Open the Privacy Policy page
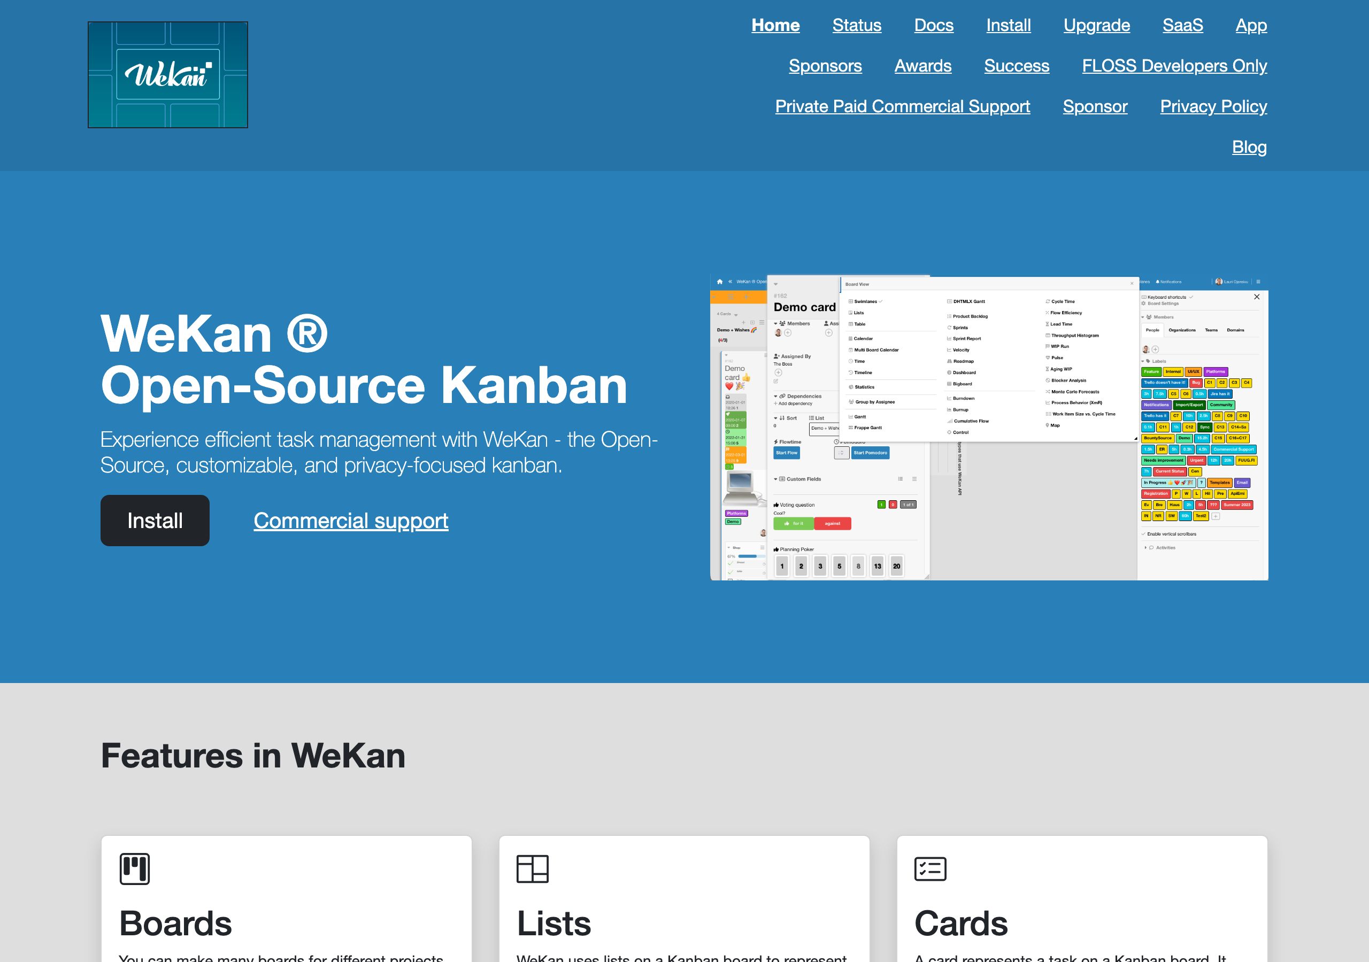This screenshot has width=1369, height=962. pos(1213,107)
